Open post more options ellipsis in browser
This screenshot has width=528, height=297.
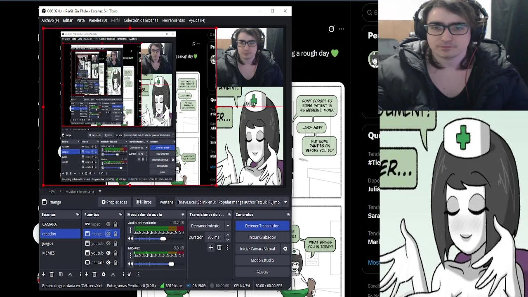tap(342, 29)
